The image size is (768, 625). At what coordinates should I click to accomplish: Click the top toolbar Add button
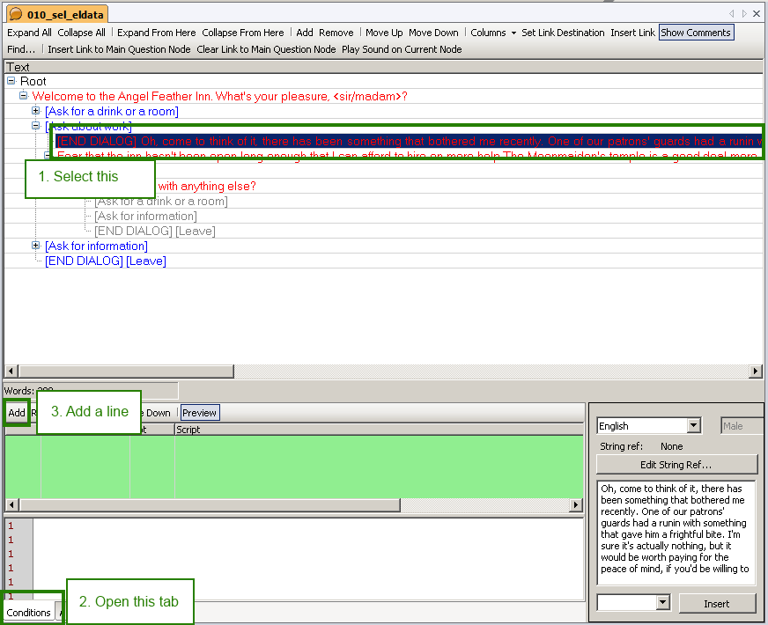click(x=305, y=33)
